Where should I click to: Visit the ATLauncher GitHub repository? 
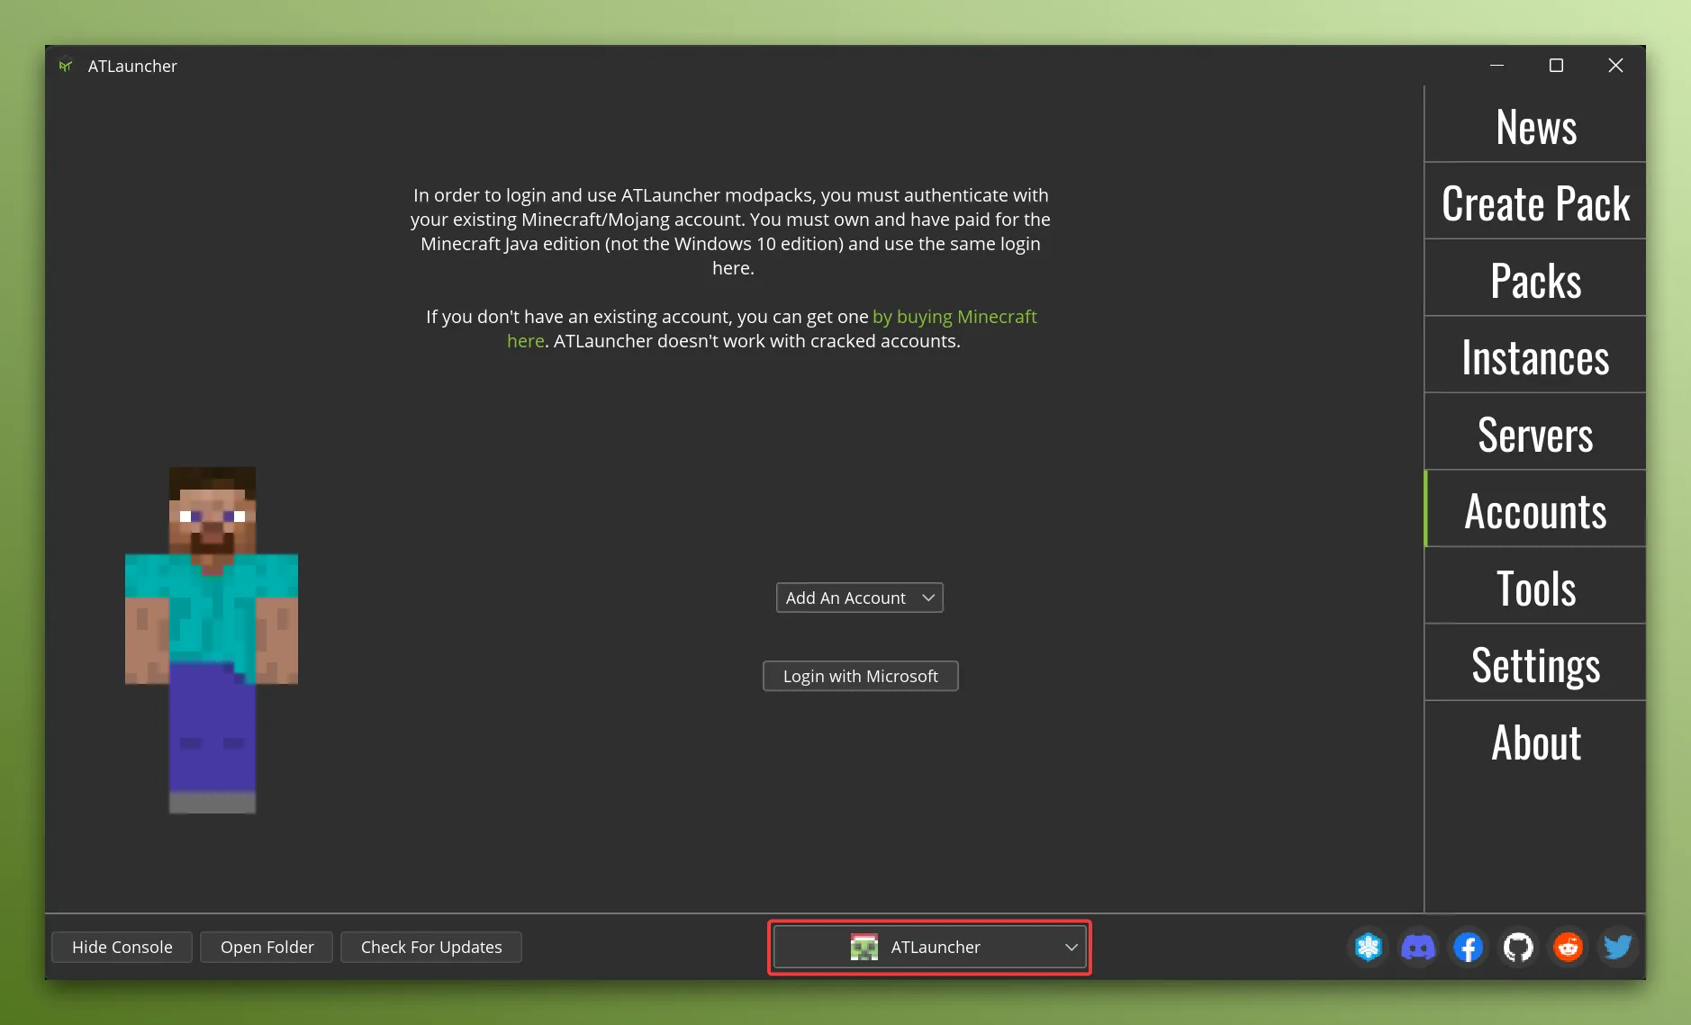[1517, 947]
